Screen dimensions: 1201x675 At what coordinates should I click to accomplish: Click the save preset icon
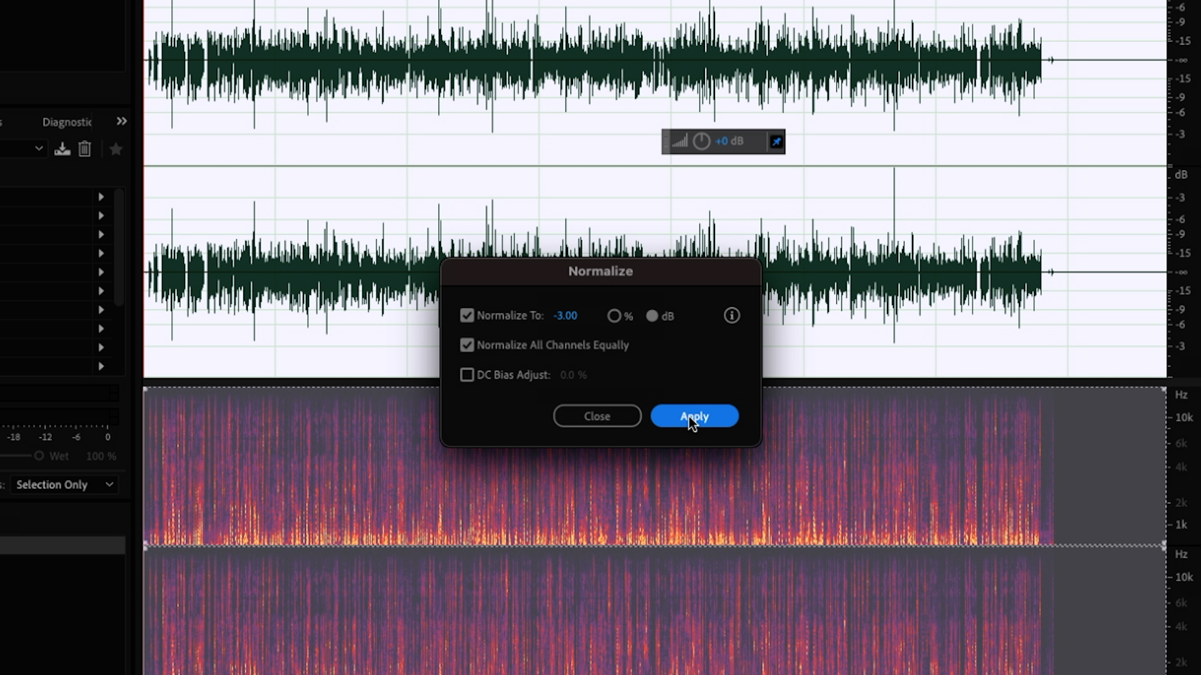(x=62, y=149)
